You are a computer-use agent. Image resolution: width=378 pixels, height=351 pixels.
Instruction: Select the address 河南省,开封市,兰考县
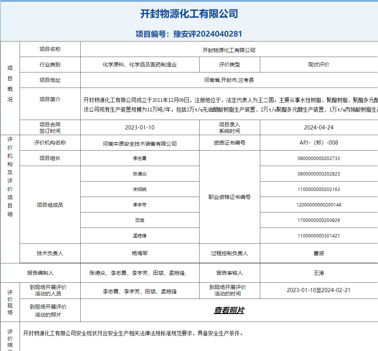[x=229, y=80]
